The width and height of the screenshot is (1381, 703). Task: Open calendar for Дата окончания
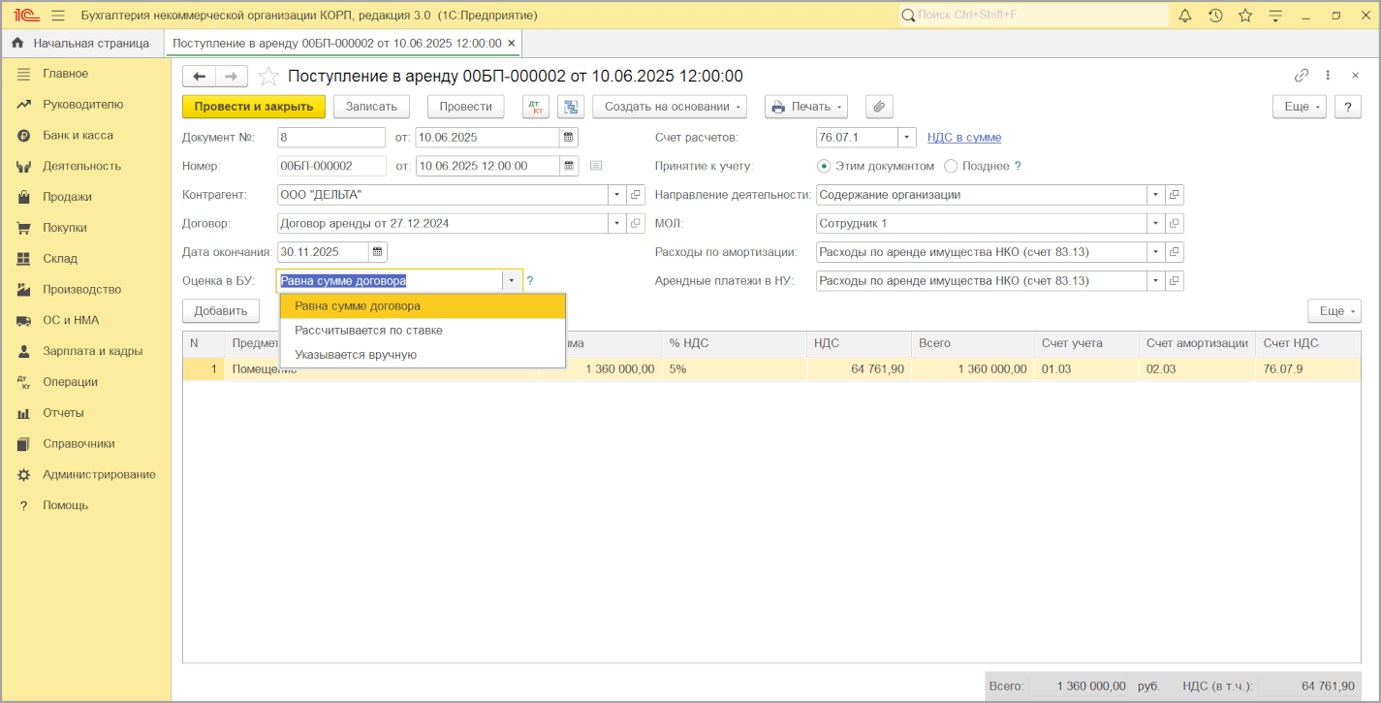tap(378, 252)
